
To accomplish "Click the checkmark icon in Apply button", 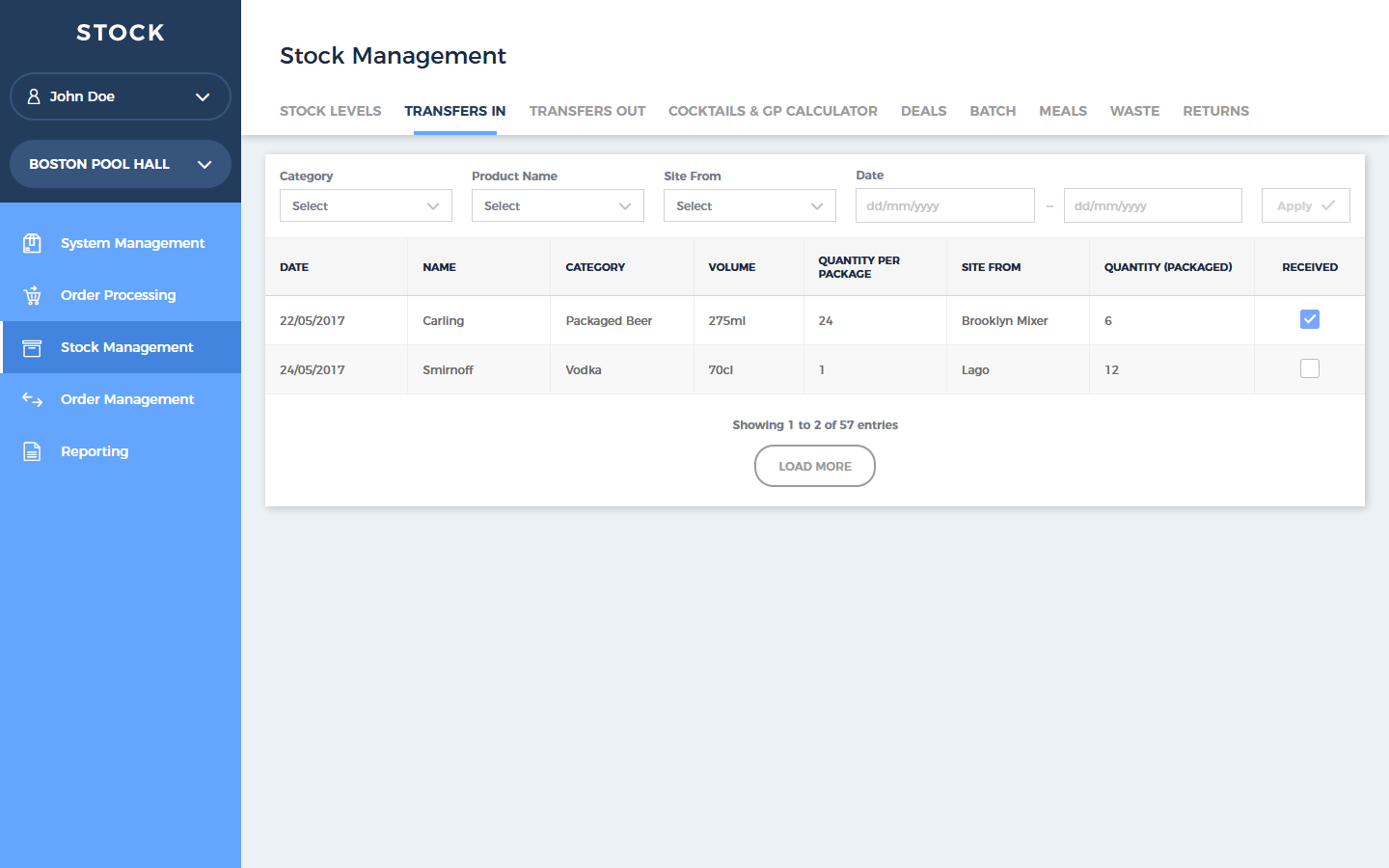I will [1328, 205].
